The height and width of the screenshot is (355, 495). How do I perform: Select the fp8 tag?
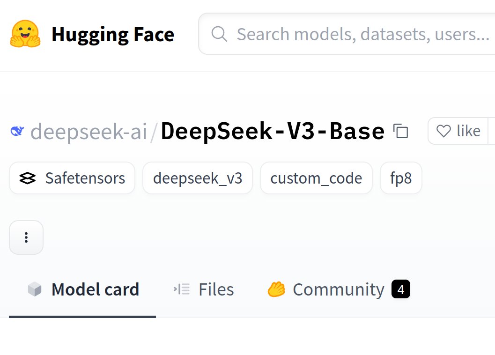401,178
